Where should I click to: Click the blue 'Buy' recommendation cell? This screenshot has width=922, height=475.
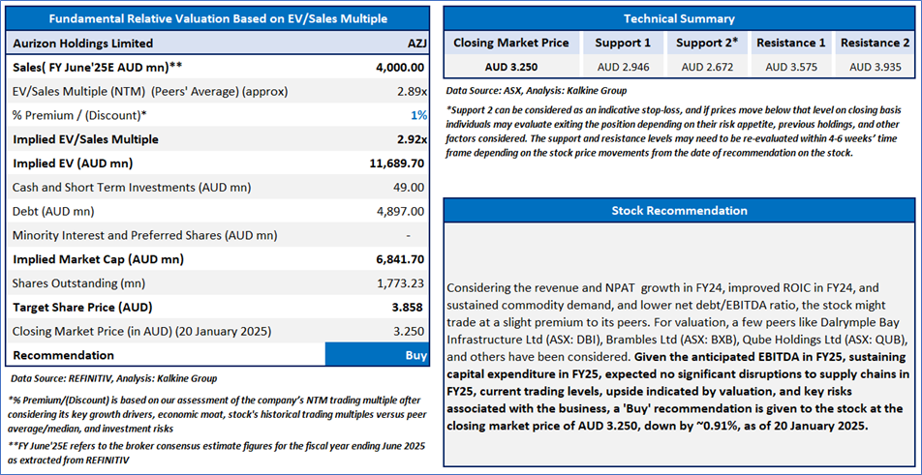[x=377, y=355]
